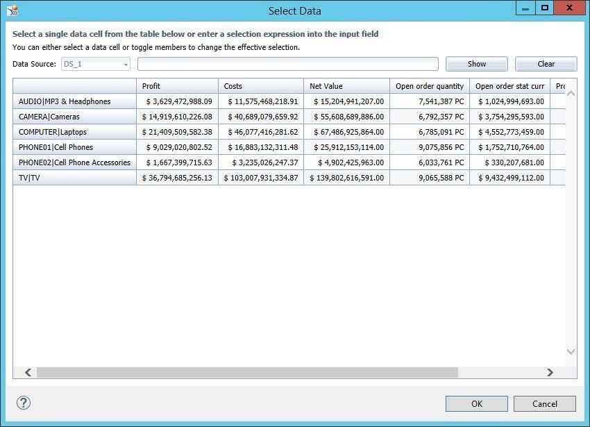Maximize the Select Data dialog window
This screenshot has height=427, width=590.
[545, 8]
